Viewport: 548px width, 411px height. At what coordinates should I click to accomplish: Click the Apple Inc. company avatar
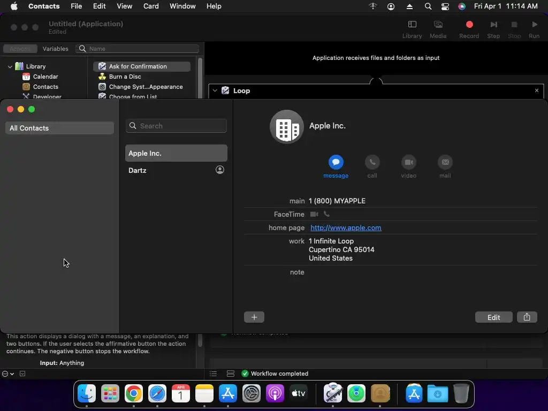pyautogui.click(x=287, y=127)
